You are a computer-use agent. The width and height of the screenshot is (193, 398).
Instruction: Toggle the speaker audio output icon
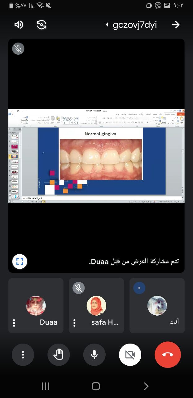tap(19, 25)
